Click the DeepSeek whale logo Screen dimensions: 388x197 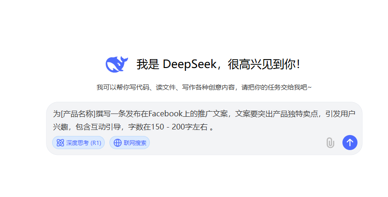(116, 64)
